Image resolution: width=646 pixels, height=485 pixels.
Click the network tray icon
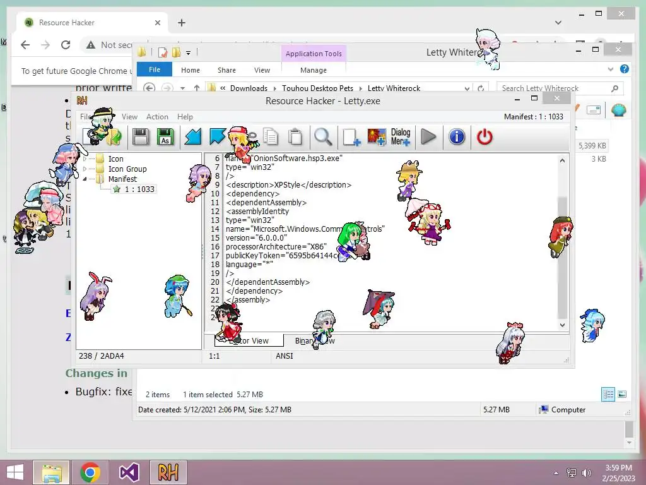pos(572,473)
